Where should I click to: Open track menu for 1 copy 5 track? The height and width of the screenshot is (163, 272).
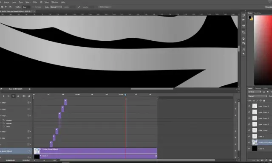pyautogui.click(x=29, y=102)
